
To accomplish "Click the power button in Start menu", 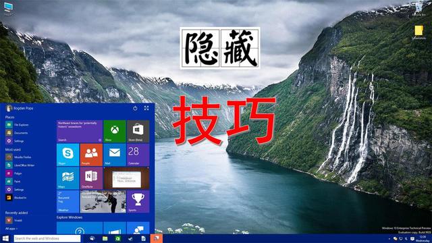I will [x=135, y=108].
